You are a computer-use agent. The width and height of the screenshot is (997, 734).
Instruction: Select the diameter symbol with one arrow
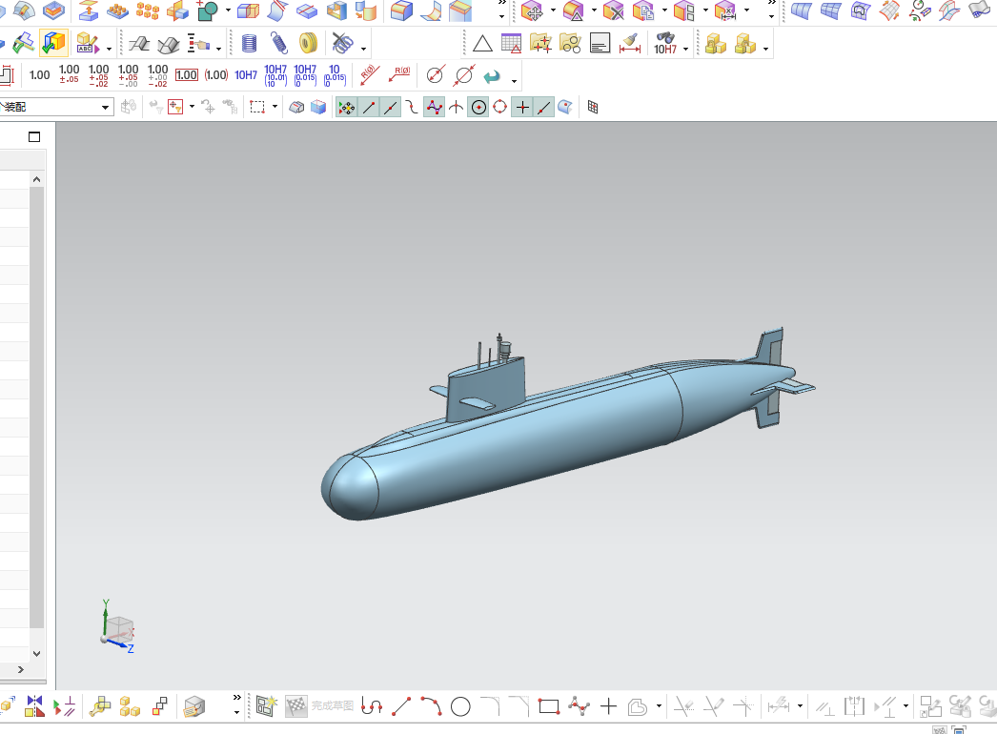(x=435, y=75)
